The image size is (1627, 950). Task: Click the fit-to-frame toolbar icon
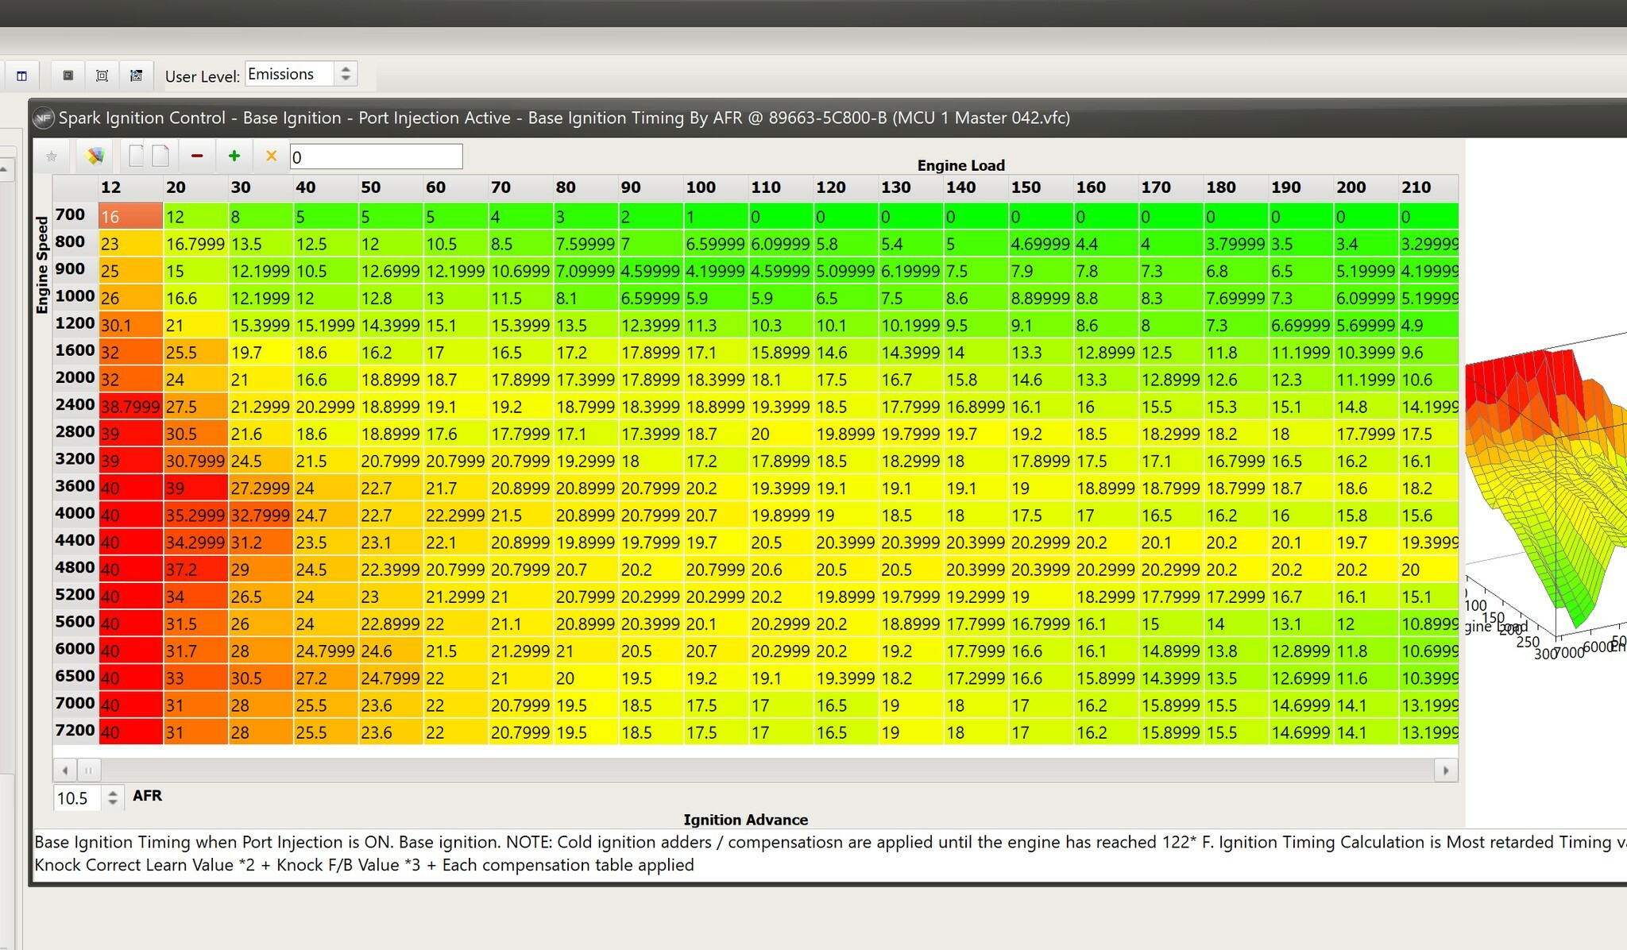(102, 76)
